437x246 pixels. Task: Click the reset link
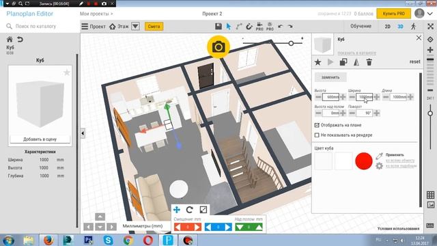(414, 61)
